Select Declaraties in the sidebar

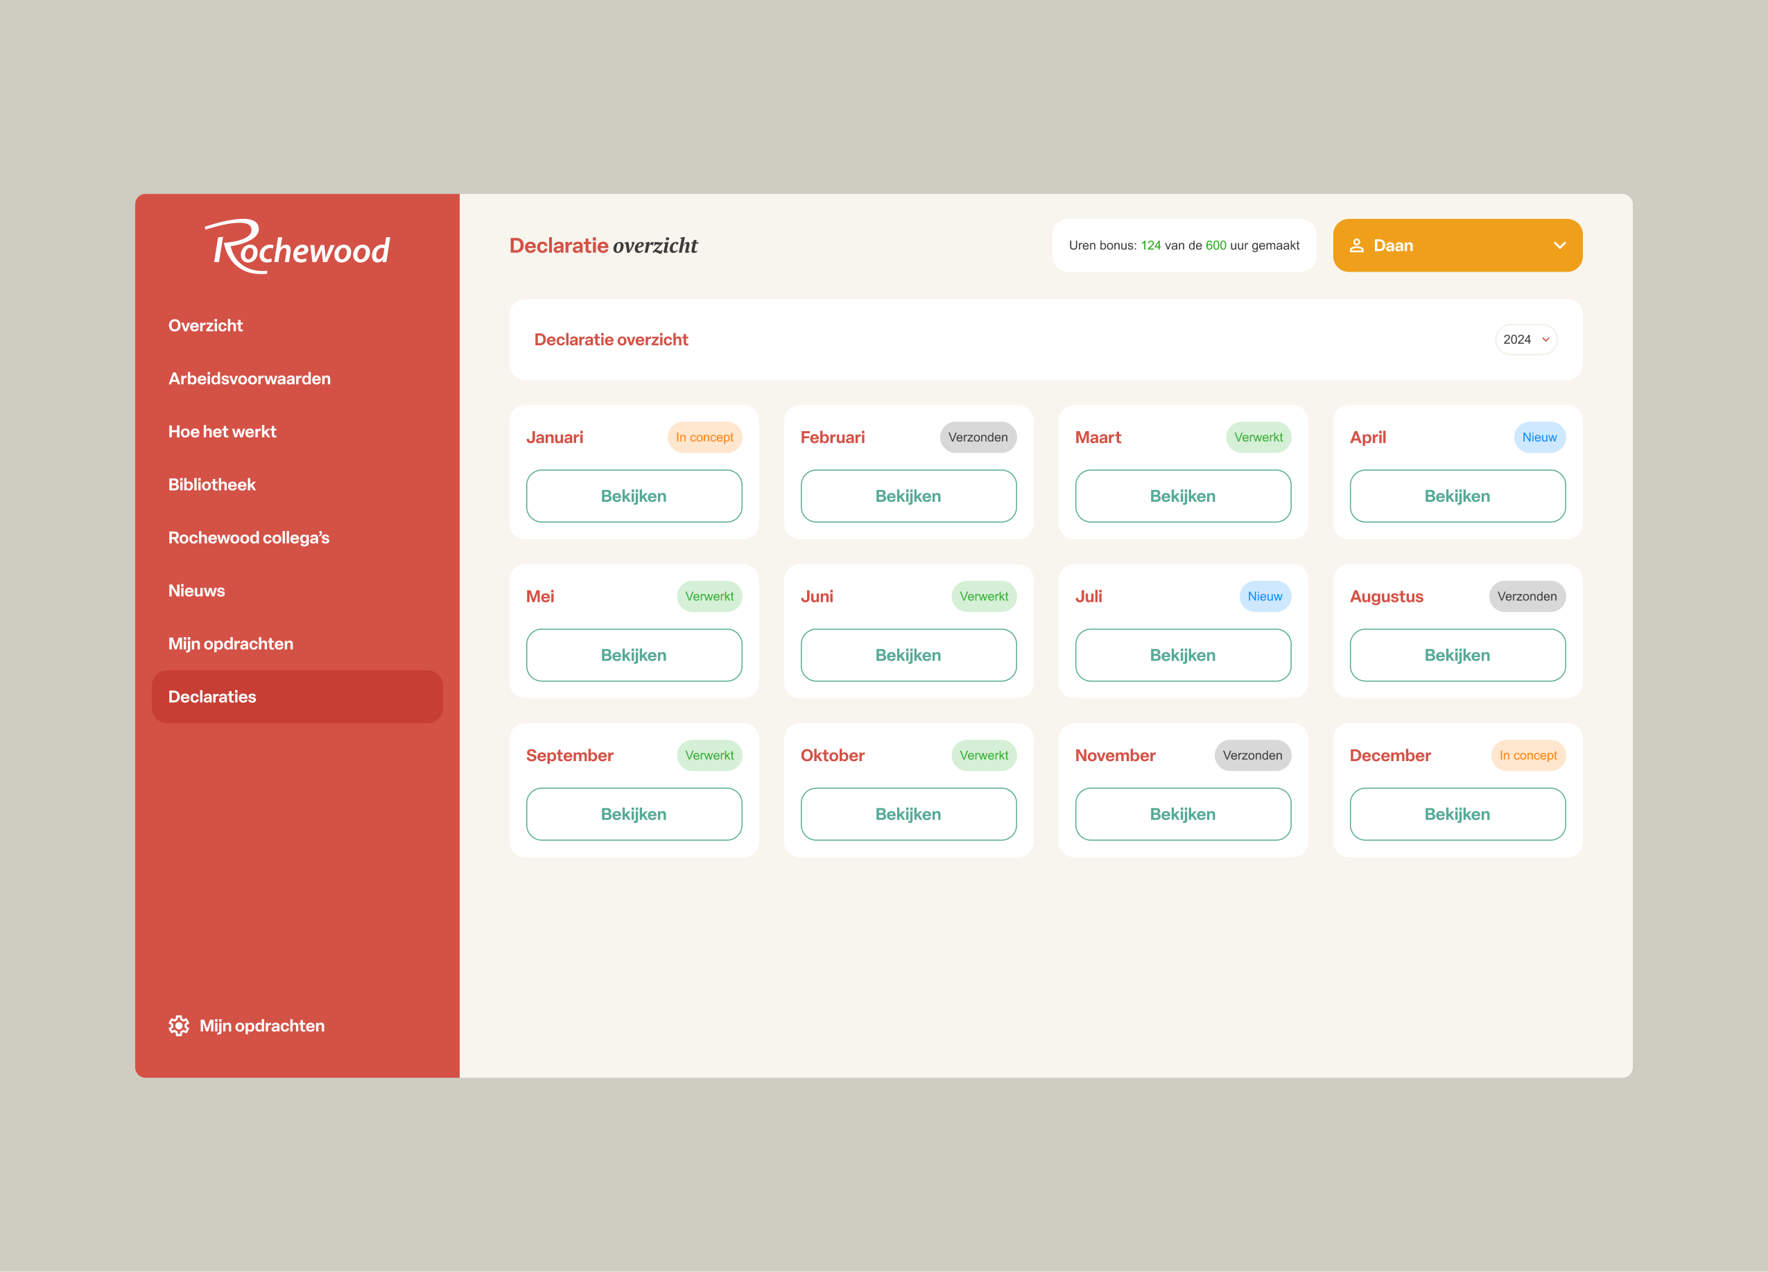pyautogui.click(x=212, y=696)
